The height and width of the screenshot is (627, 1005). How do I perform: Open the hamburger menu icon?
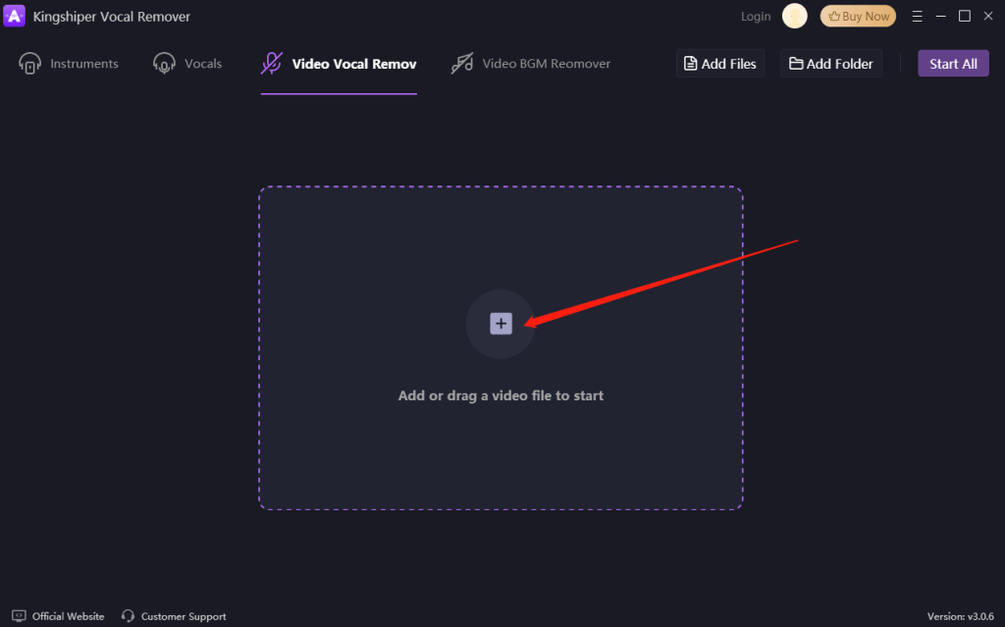[918, 16]
